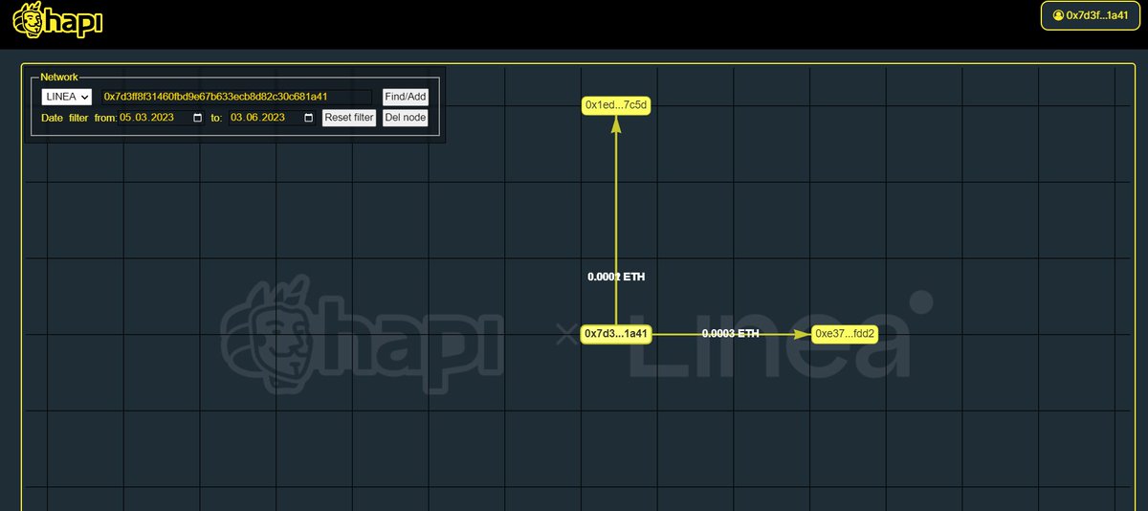The image size is (1148, 511).
Task: Click the wallet address input field
Action: tap(236, 97)
